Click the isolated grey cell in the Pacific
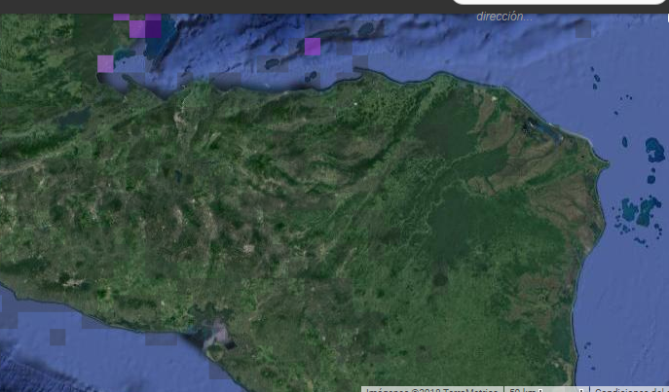The image size is (669, 392). pyautogui.click(x=57, y=337)
